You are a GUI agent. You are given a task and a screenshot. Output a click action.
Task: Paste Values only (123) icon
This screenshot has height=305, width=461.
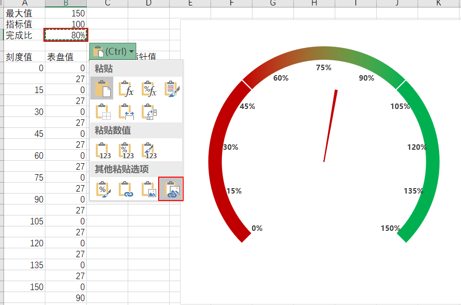103,150
